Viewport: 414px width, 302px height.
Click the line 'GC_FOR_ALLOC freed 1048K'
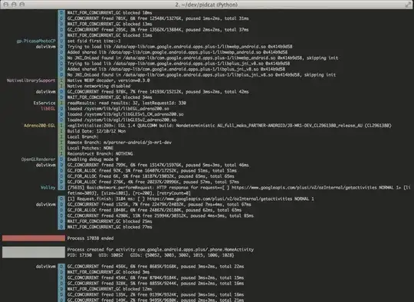pos(154,210)
